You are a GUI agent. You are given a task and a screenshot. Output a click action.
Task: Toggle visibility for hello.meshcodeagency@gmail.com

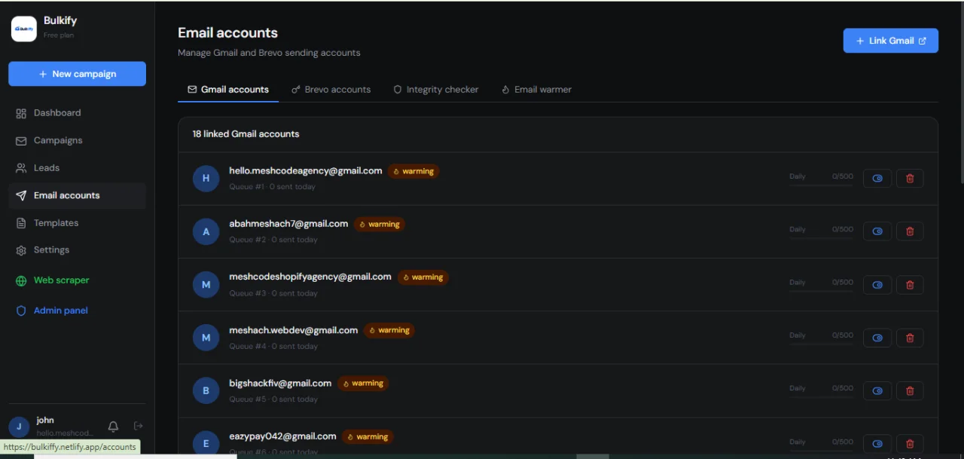[x=877, y=179]
